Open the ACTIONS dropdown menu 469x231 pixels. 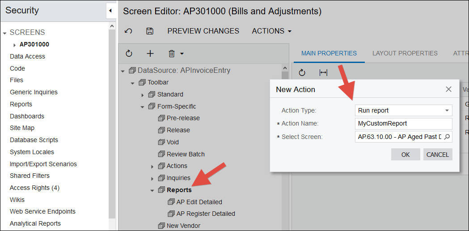(271, 31)
